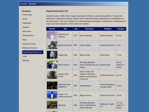Click the Duration column header

121,29
